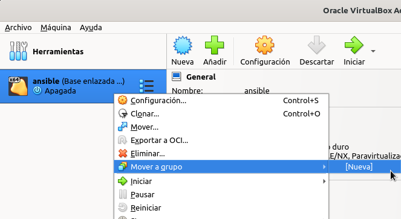Click the Control+O shortcut text
401x219 pixels.
tap(302, 114)
